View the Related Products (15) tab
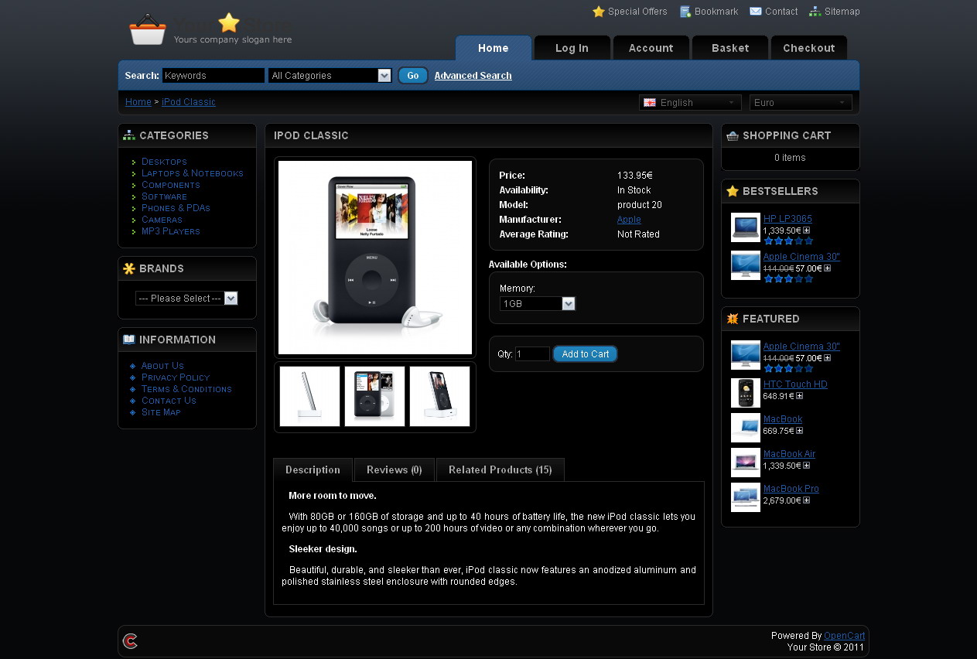Image resolution: width=977 pixels, height=659 pixels. 500,469
